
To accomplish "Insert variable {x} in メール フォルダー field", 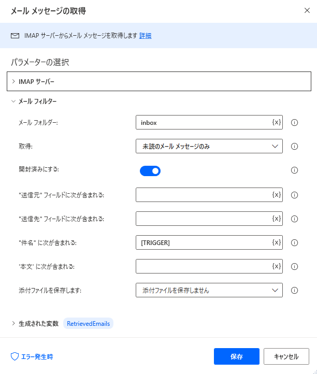I will click(x=277, y=122).
